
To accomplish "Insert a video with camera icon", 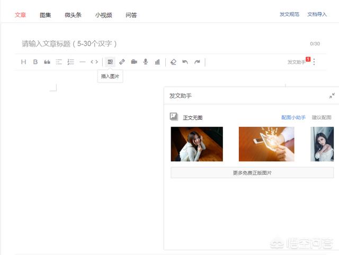I will [x=134, y=62].
